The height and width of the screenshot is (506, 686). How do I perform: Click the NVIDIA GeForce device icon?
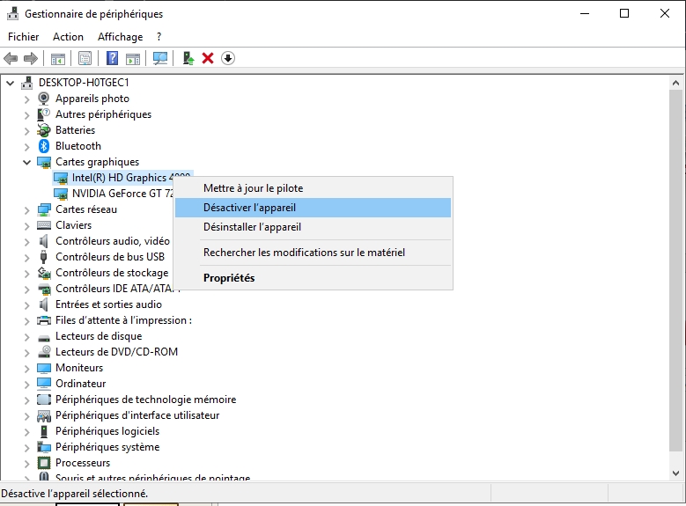click(61, 194)
